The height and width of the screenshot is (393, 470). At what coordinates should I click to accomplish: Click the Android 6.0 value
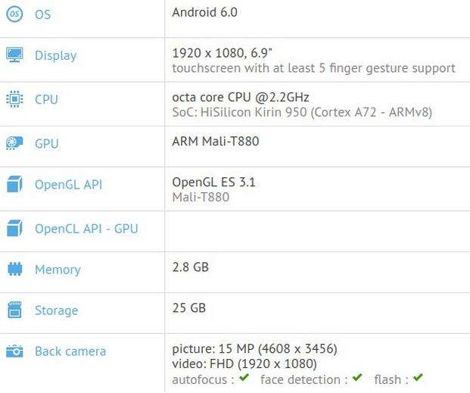[205, 12]
